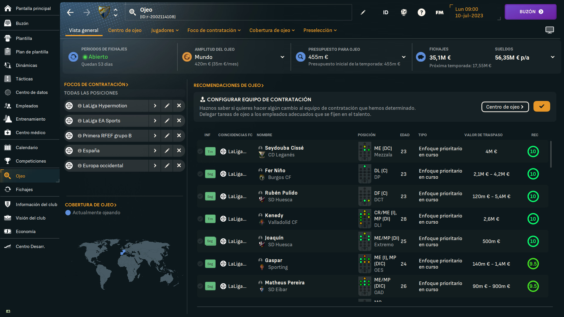Open FOCOS DE CONTRATACIÓN link
564x317 pixels.
(x=96, y=85)
